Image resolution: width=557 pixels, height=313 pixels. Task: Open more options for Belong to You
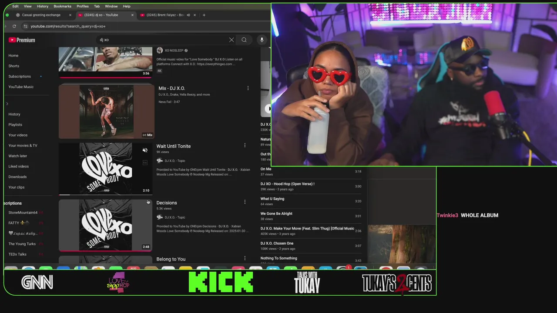[245, 258]
